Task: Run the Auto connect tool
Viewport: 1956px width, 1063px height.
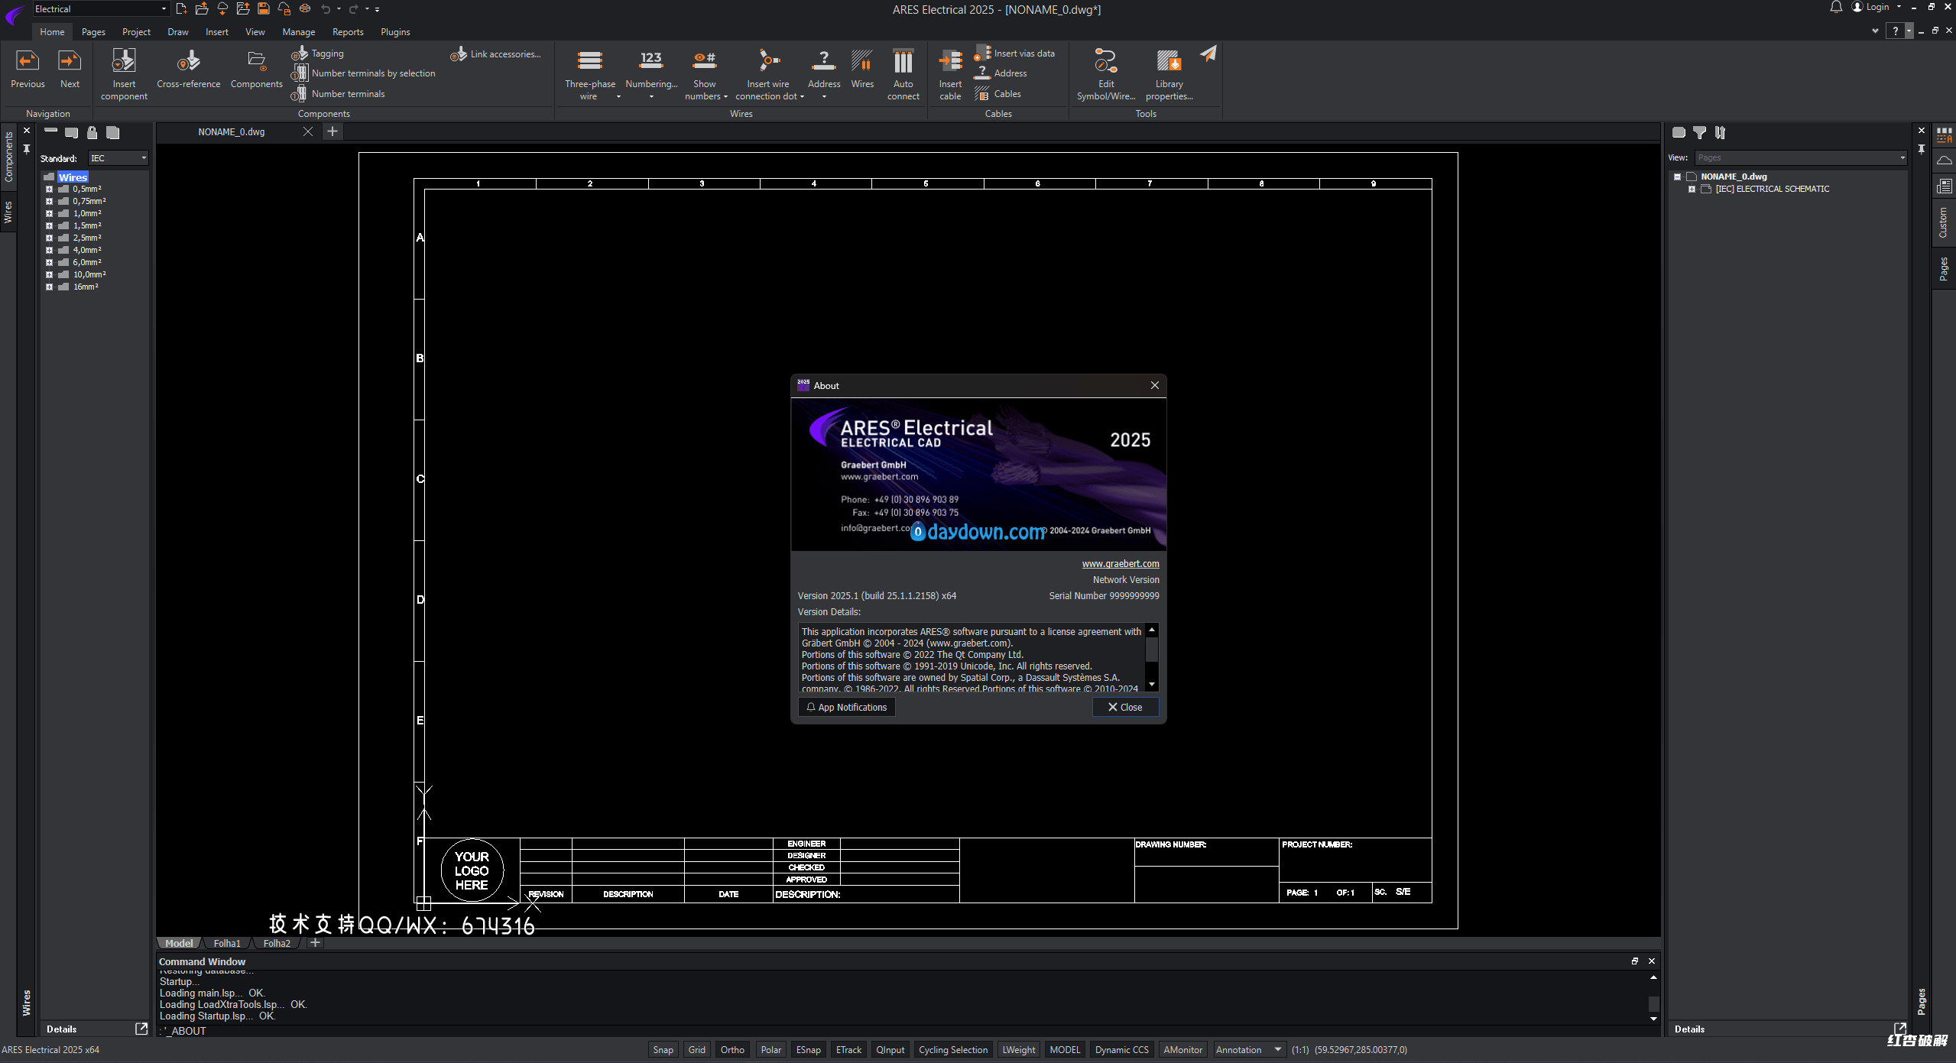Action: pos(903,74)
